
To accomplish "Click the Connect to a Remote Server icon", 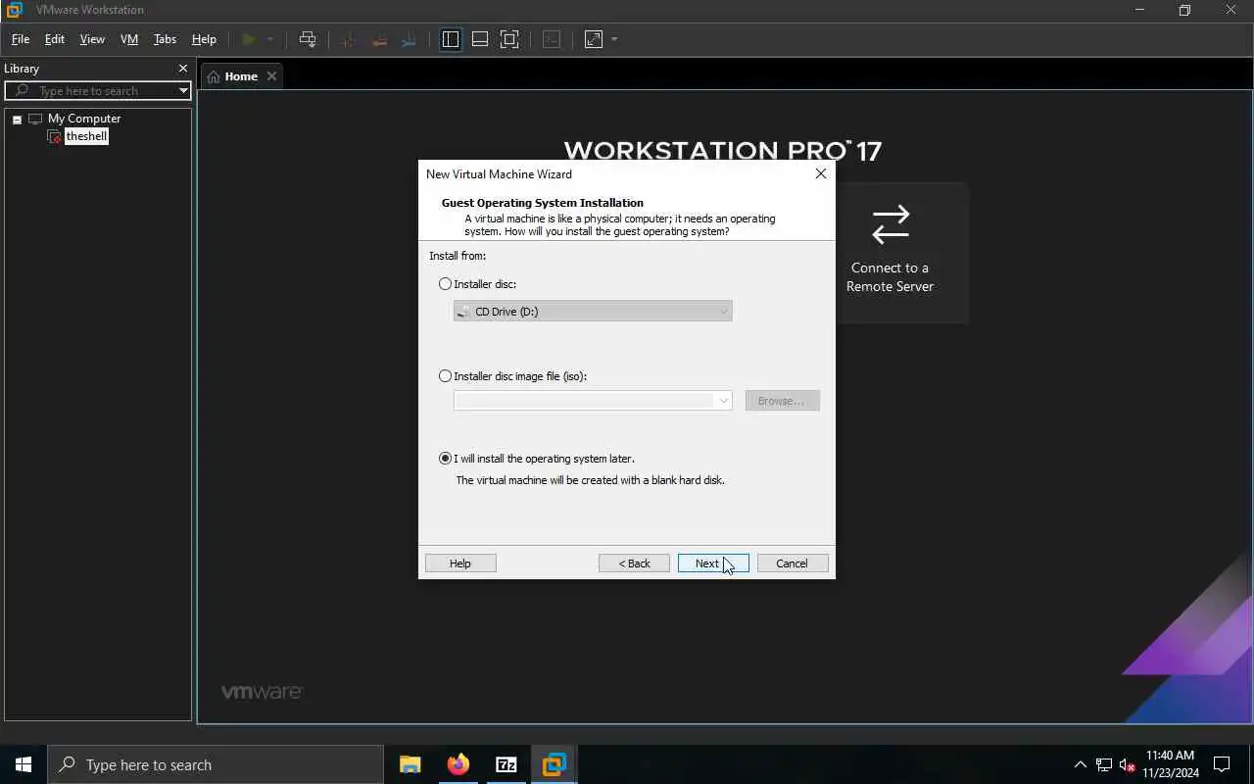I will pyautogui.click(x=890, y=224).
